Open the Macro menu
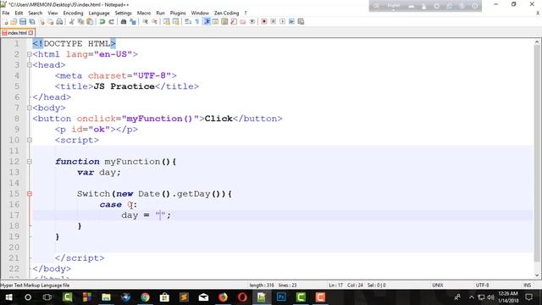The height and width of the screenshot is (305, 542). pyautogui.click(x=144, y=13)
